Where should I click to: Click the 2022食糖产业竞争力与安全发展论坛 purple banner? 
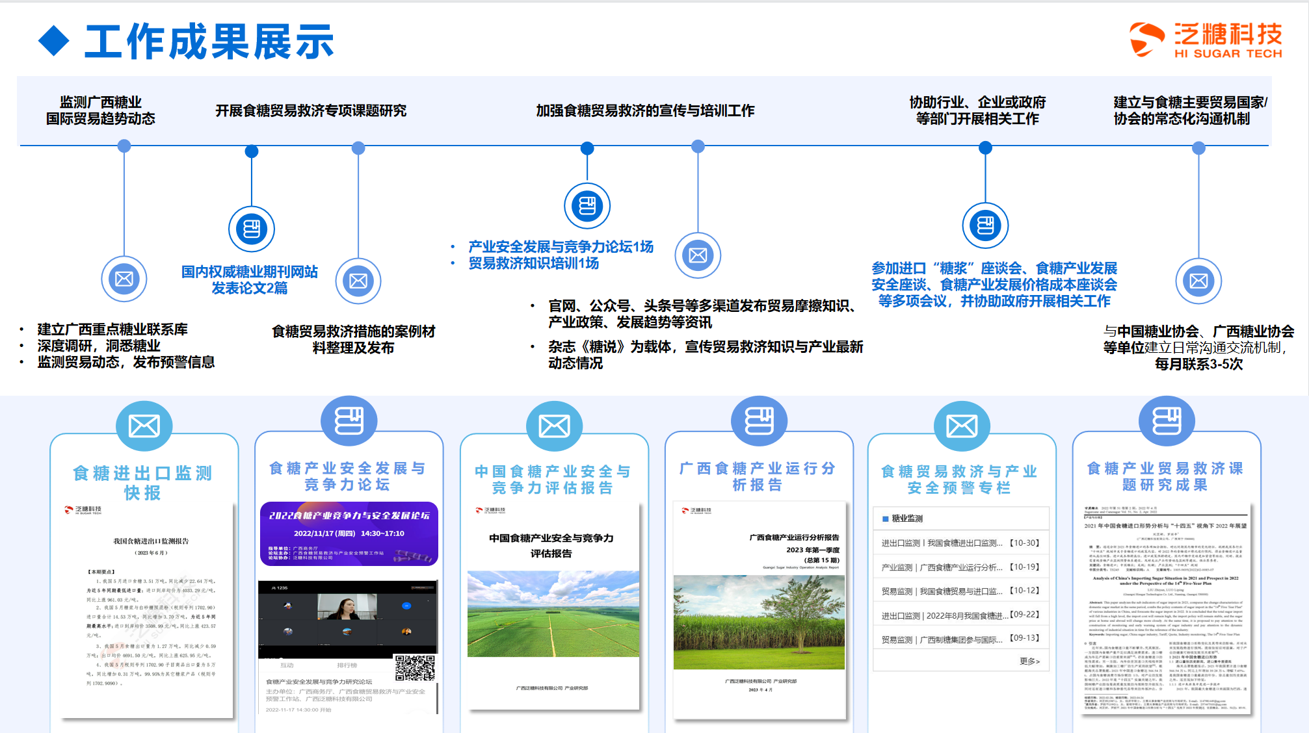click(x=349, y=534)
